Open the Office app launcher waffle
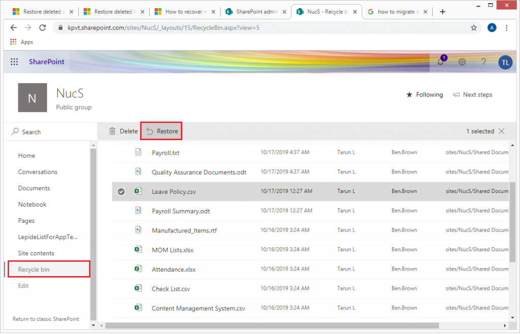 point(14,61)
